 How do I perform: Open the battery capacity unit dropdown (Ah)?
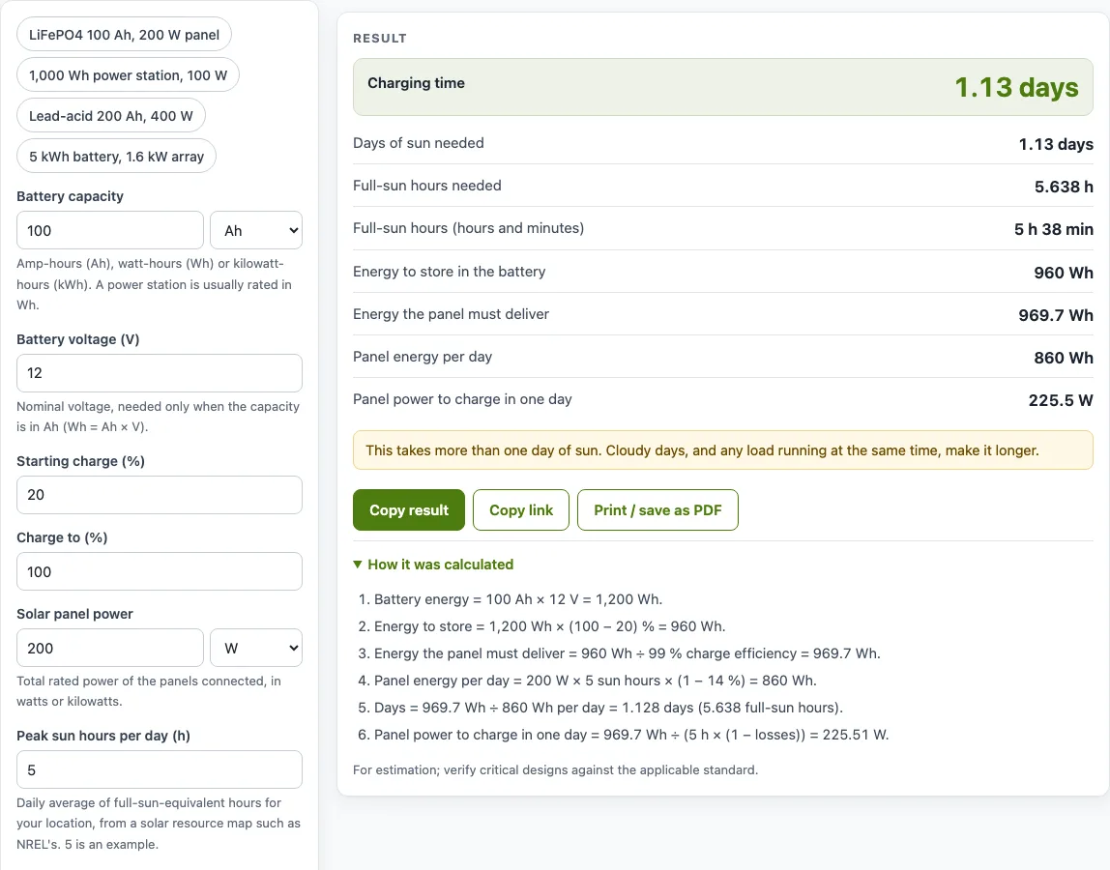click(x=256, y=230)
